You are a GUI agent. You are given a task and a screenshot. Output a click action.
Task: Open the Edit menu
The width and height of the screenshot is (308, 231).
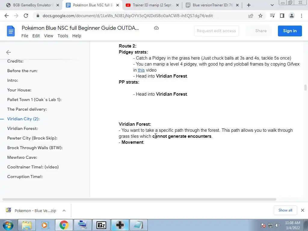coord(36,36)
